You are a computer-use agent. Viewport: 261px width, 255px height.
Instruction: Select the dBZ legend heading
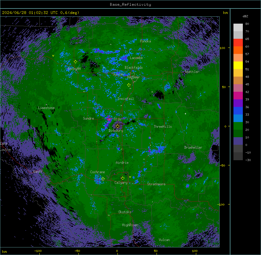(x=245, y=16)
